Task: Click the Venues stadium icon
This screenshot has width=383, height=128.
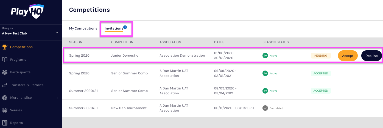Action: tap(5, 110)
